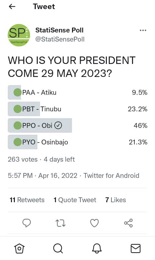
Task: View the 11 Retweets list
Action: tap(27, 200)
